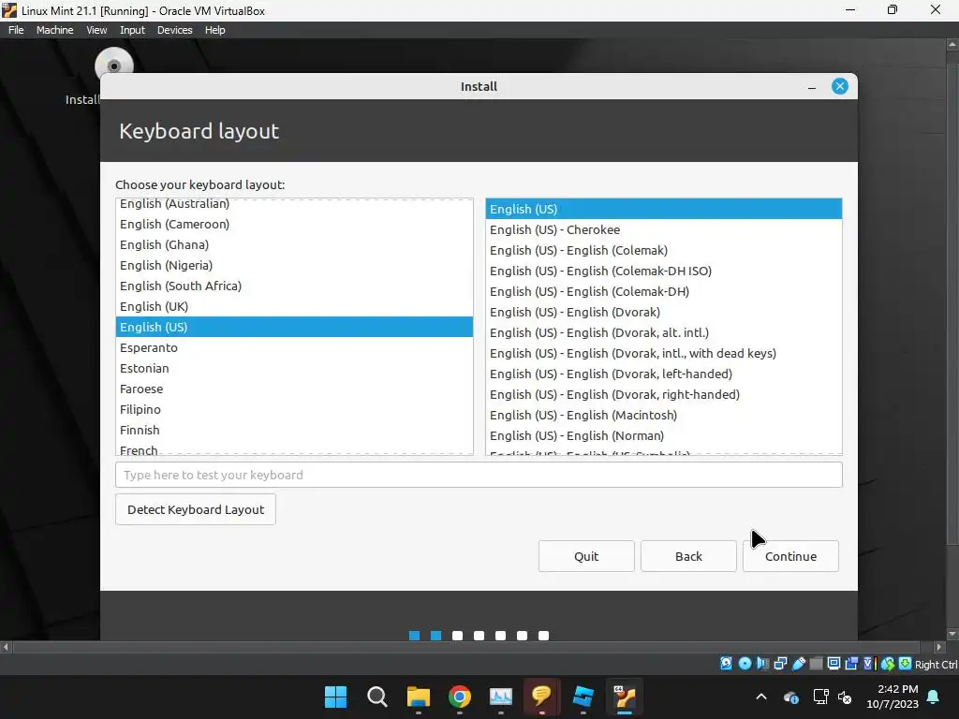Choose the English (Colemak-DH ISO) variant
This screenshot has width=959, height=719.
[664, 271]
